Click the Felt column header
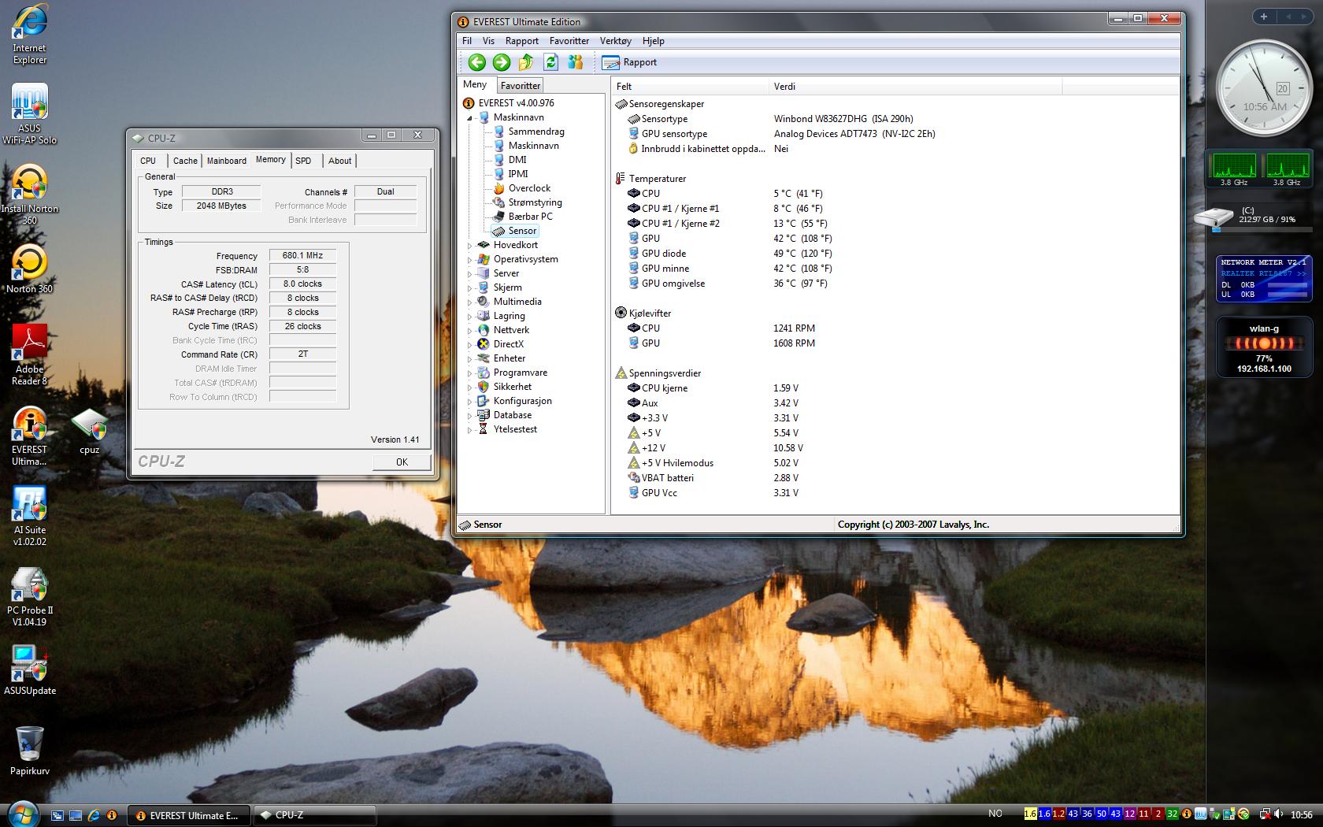 coord(690,87)
